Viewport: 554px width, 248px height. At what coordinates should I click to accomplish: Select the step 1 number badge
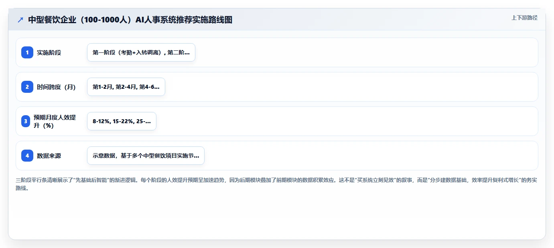coord(27,52)
